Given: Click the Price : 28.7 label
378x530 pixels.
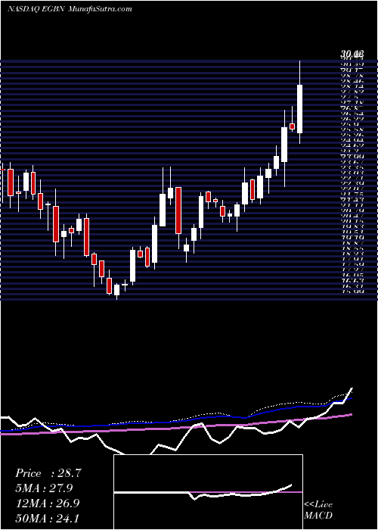Looking at the screenshot, I should tap(48, 473).
